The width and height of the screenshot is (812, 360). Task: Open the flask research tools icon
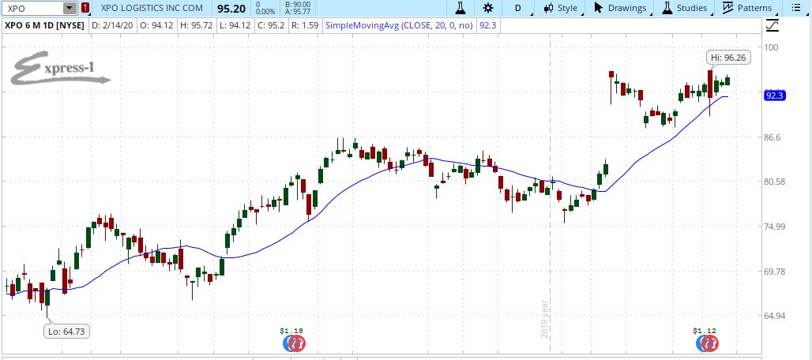click(x=461, y=8)
